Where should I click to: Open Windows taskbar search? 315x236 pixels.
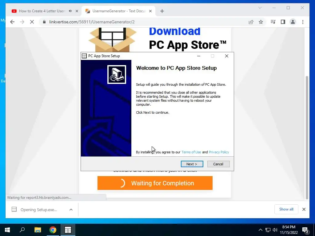pos(22,230)
